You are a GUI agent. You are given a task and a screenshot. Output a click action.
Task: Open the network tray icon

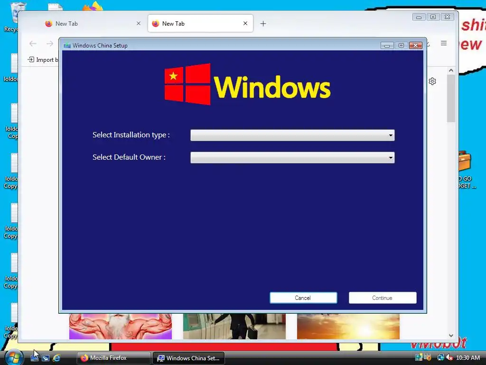[440, 357]
